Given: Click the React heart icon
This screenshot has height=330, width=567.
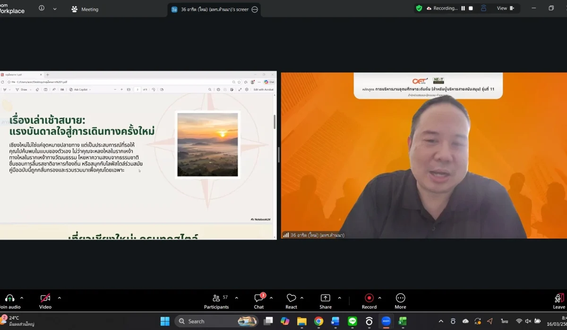Looking at the screenshot, I should pos(291,300).
